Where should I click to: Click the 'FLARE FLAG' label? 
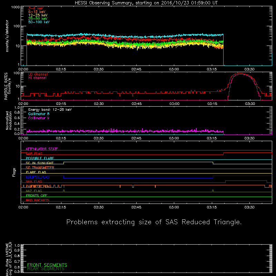(36, 172)
